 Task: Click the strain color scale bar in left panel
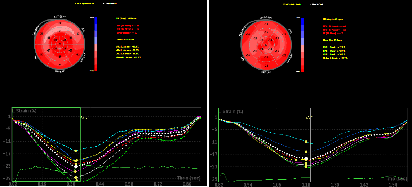tap(96, 44)
